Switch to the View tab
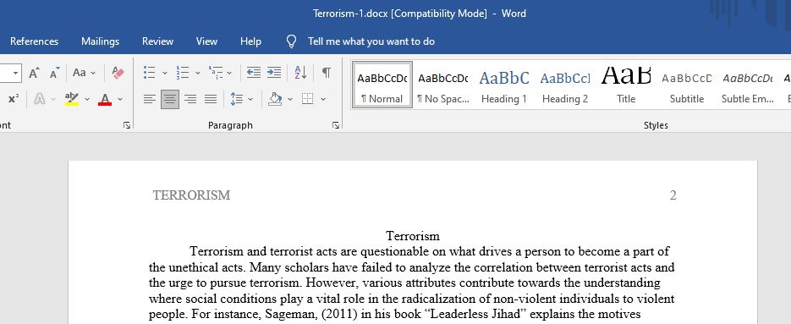The height and width of the screenshot is (324, 791). 206,41
